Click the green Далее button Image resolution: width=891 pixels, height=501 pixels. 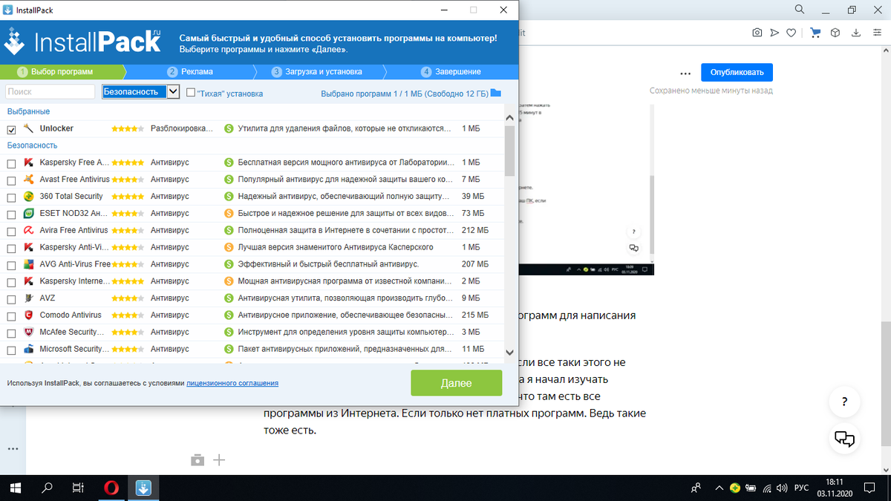[456, 383]
